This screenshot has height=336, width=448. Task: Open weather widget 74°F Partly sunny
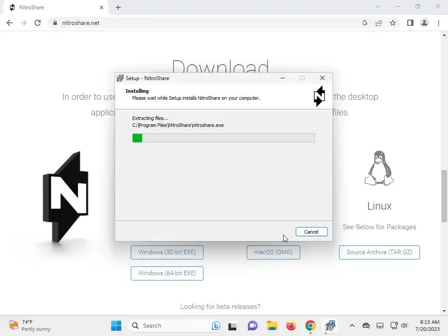[29, 325]
